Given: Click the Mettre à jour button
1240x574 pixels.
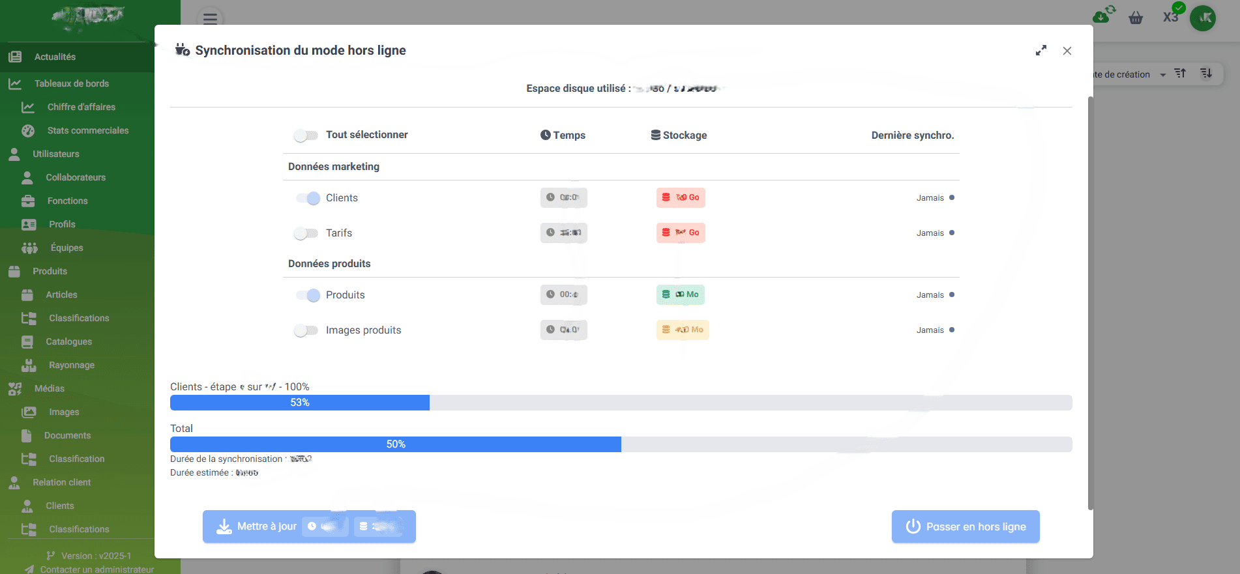Looking at the screenshot, I should pos(309,526).
